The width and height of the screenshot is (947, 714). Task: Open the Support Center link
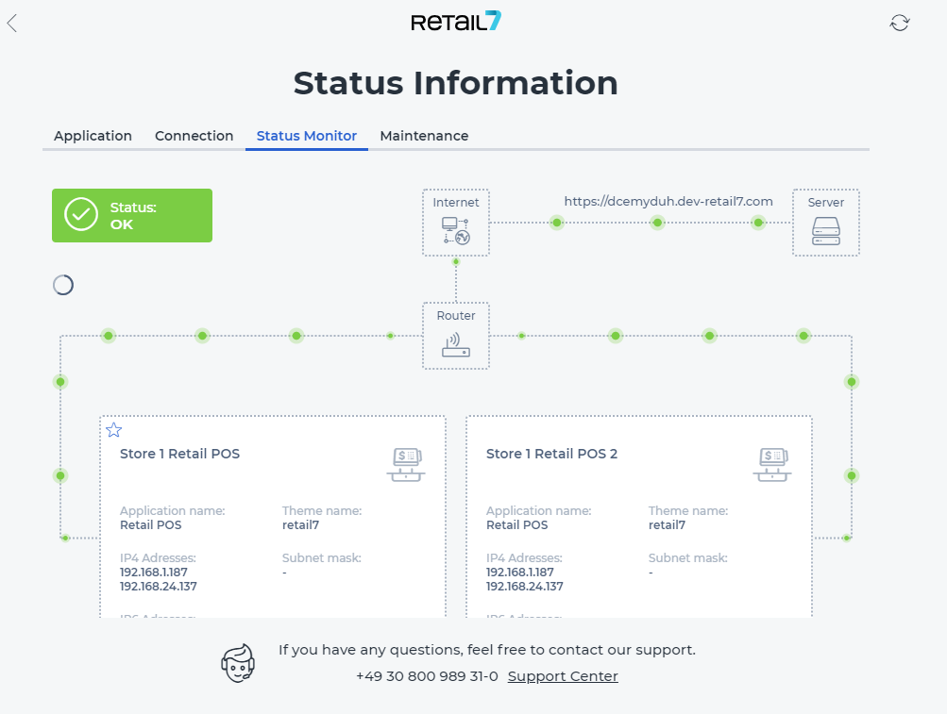563,676
